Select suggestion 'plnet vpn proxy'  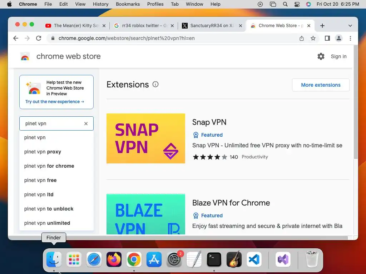tap(56, 152)
